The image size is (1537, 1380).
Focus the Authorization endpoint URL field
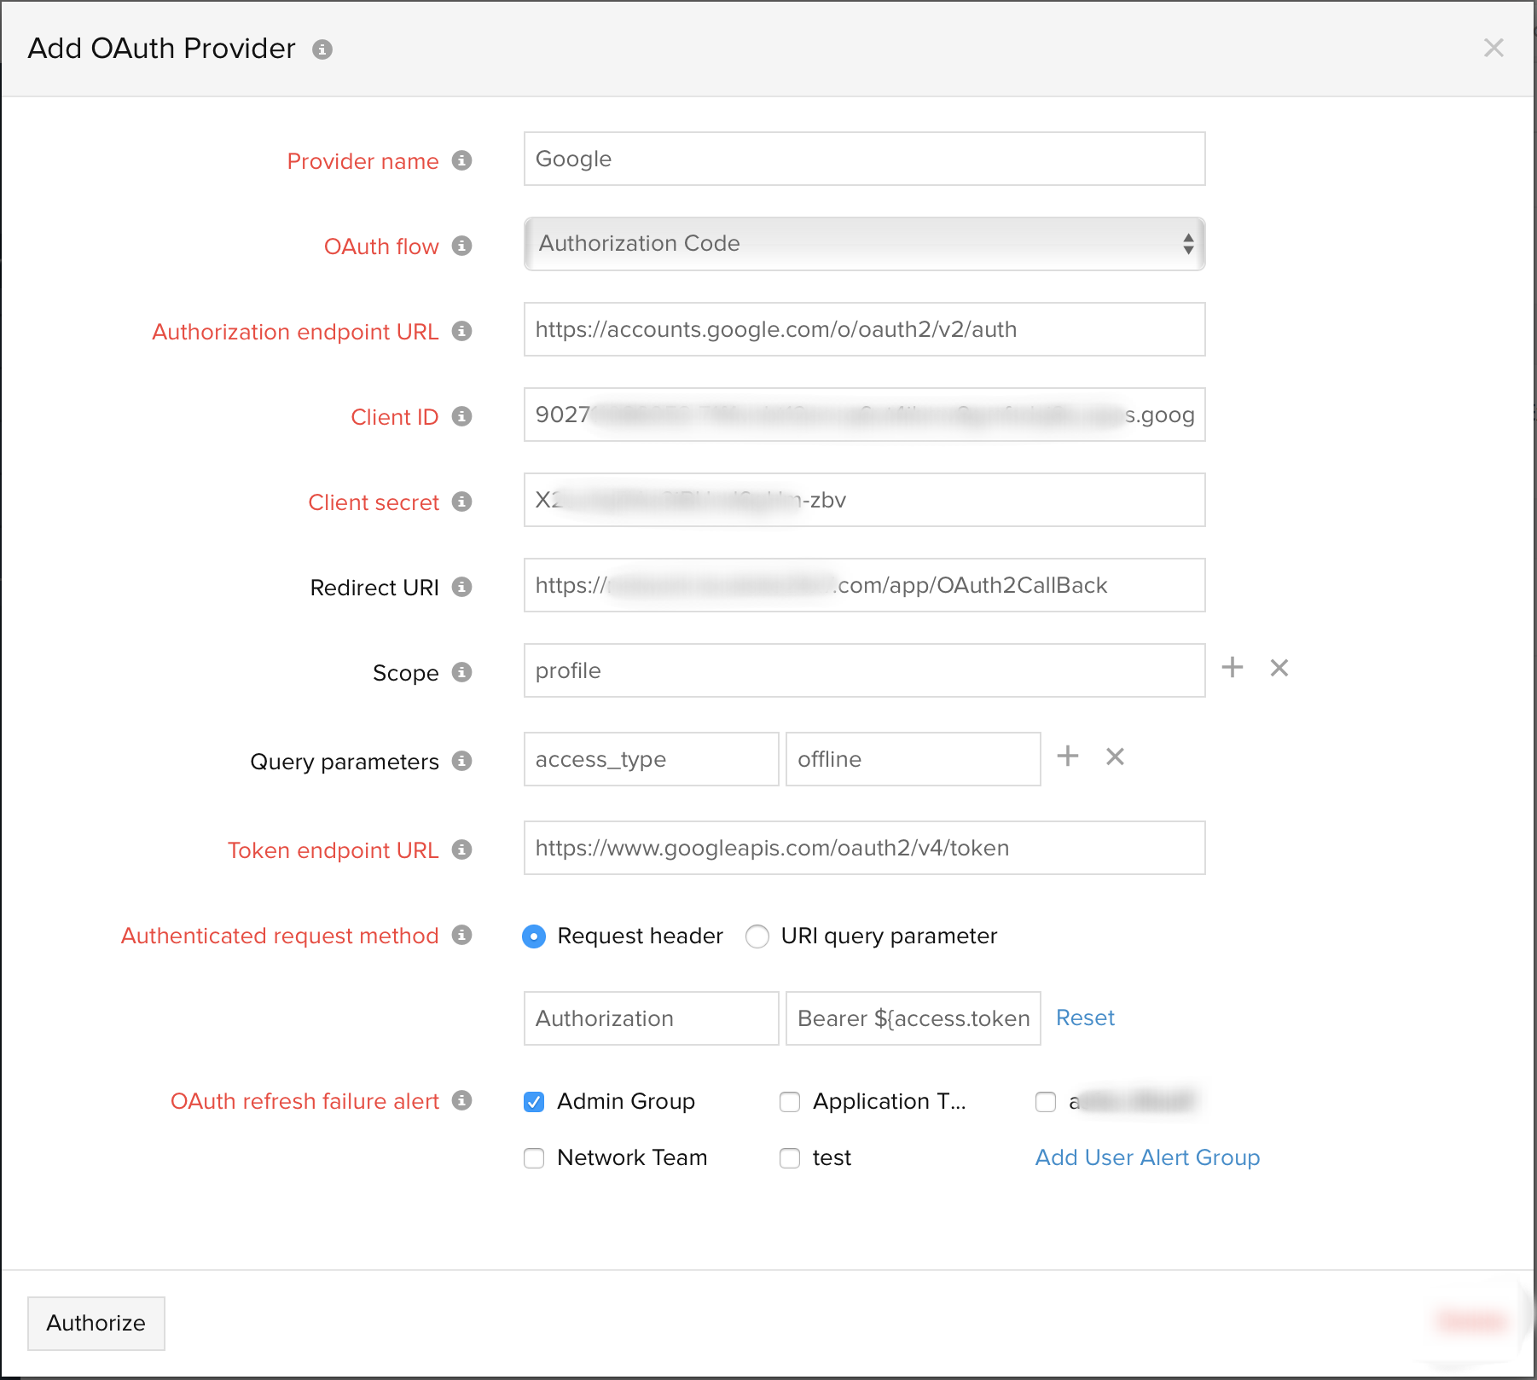click(x=863, y=329)
